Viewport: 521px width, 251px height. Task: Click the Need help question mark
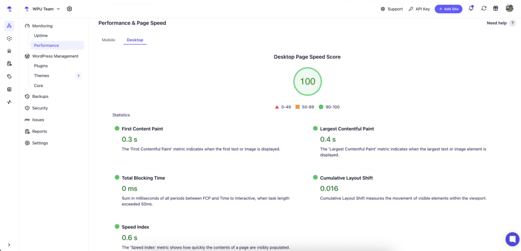513,23
